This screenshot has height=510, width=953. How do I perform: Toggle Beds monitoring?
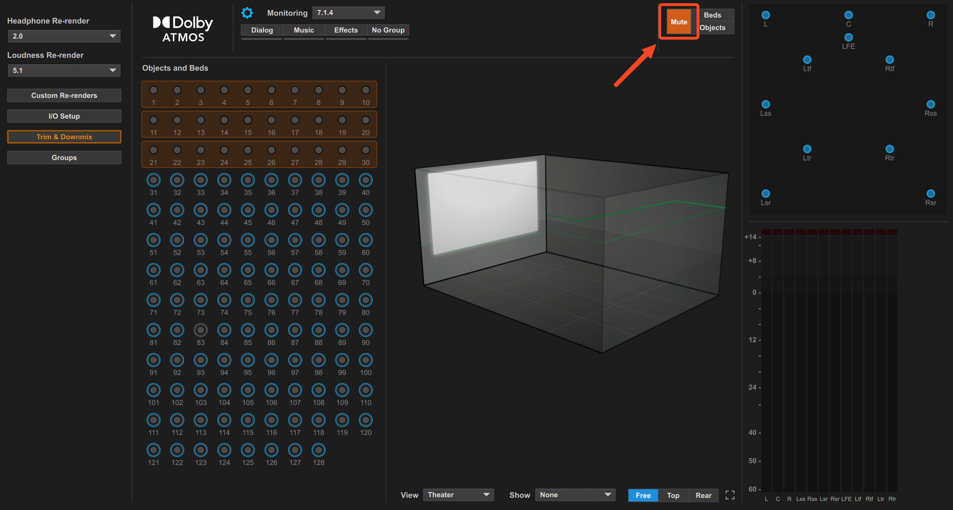712,15
